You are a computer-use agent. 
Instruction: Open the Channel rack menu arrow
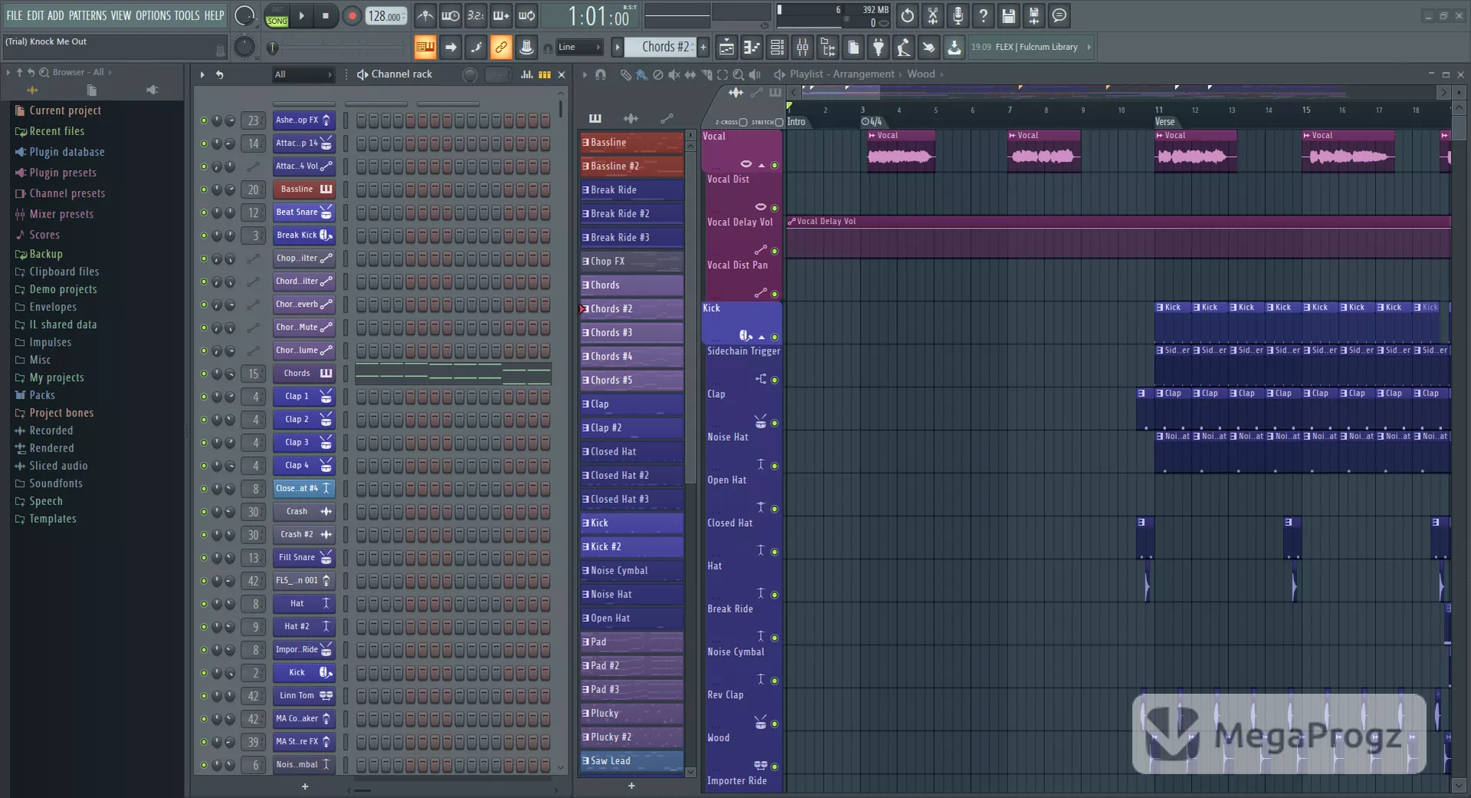pos(202,74)
